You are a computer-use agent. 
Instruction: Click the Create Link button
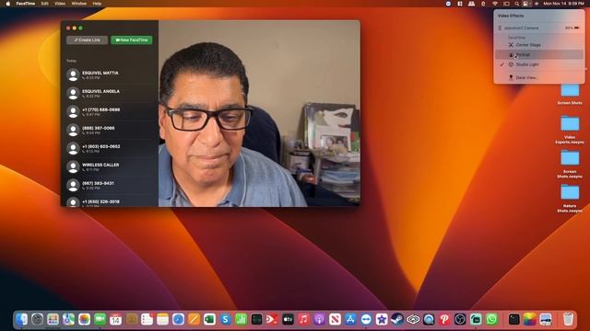(87, 40)
